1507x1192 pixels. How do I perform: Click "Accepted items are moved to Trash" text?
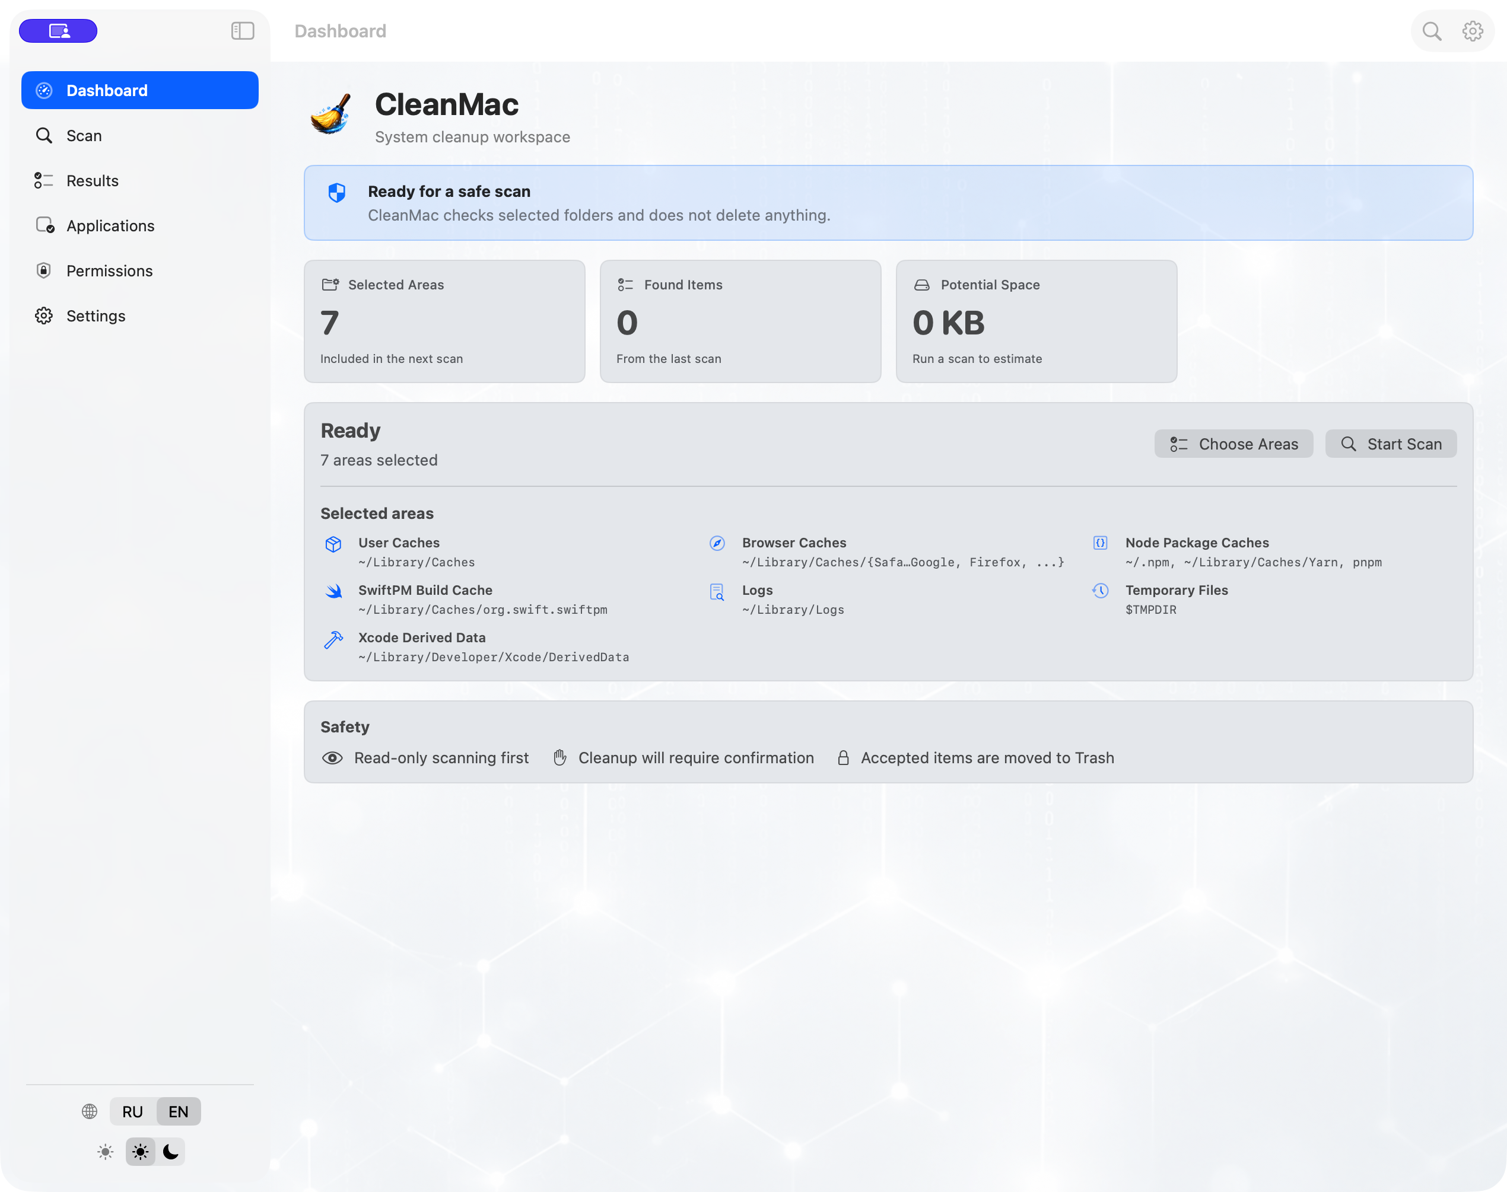[x=987, y=758]
